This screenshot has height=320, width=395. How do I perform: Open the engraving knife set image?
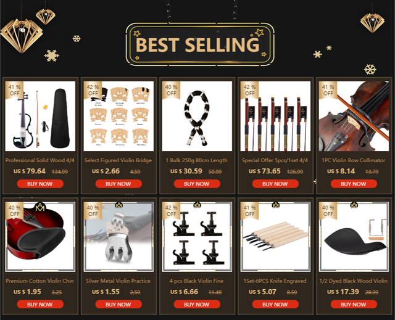coord(275,237)
